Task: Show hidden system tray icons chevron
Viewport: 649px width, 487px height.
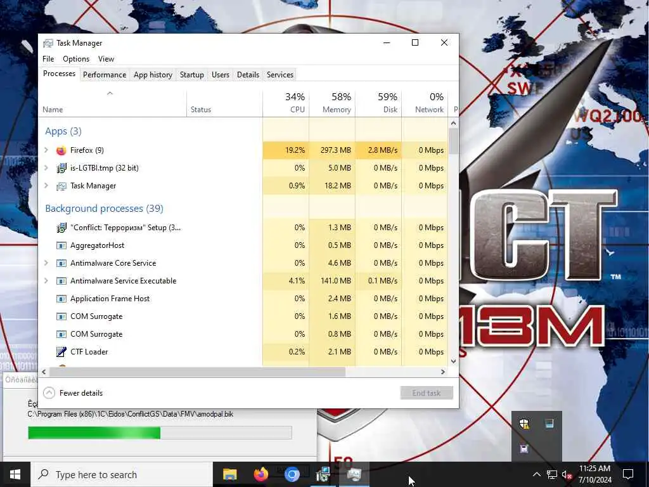Action: point(536,474)
